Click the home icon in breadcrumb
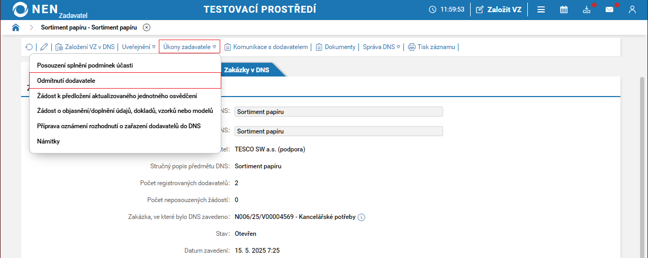 pyautogui.click(x=15, y=27)
